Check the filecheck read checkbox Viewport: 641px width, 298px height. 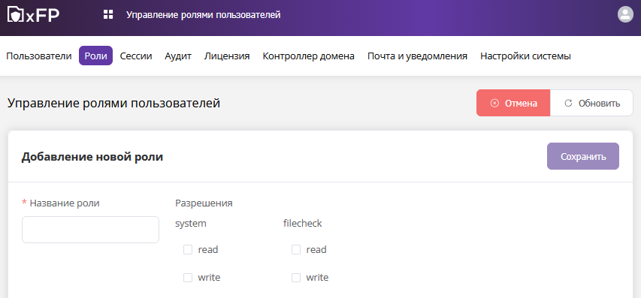tap(296, 250)
